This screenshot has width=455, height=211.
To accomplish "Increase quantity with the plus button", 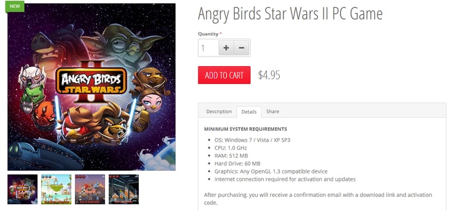I will (226, 48).
